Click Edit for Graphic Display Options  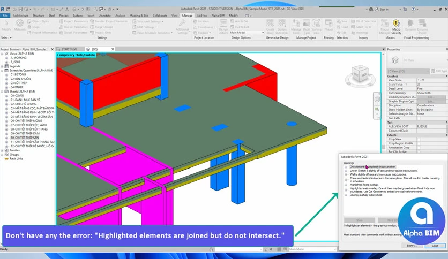[x=430, y=102]
